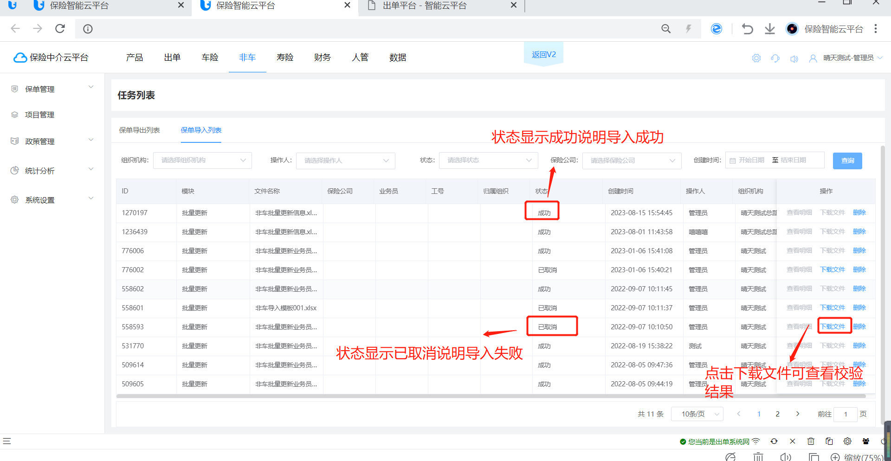Viewport: 891px width, 461px height.
Task: Switch to the 保单导出列表 tab
Action: (x=139, y=130)
